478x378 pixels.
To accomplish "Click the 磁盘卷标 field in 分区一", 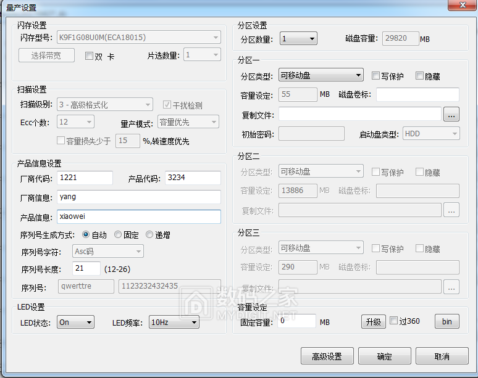I will (417, 95).
